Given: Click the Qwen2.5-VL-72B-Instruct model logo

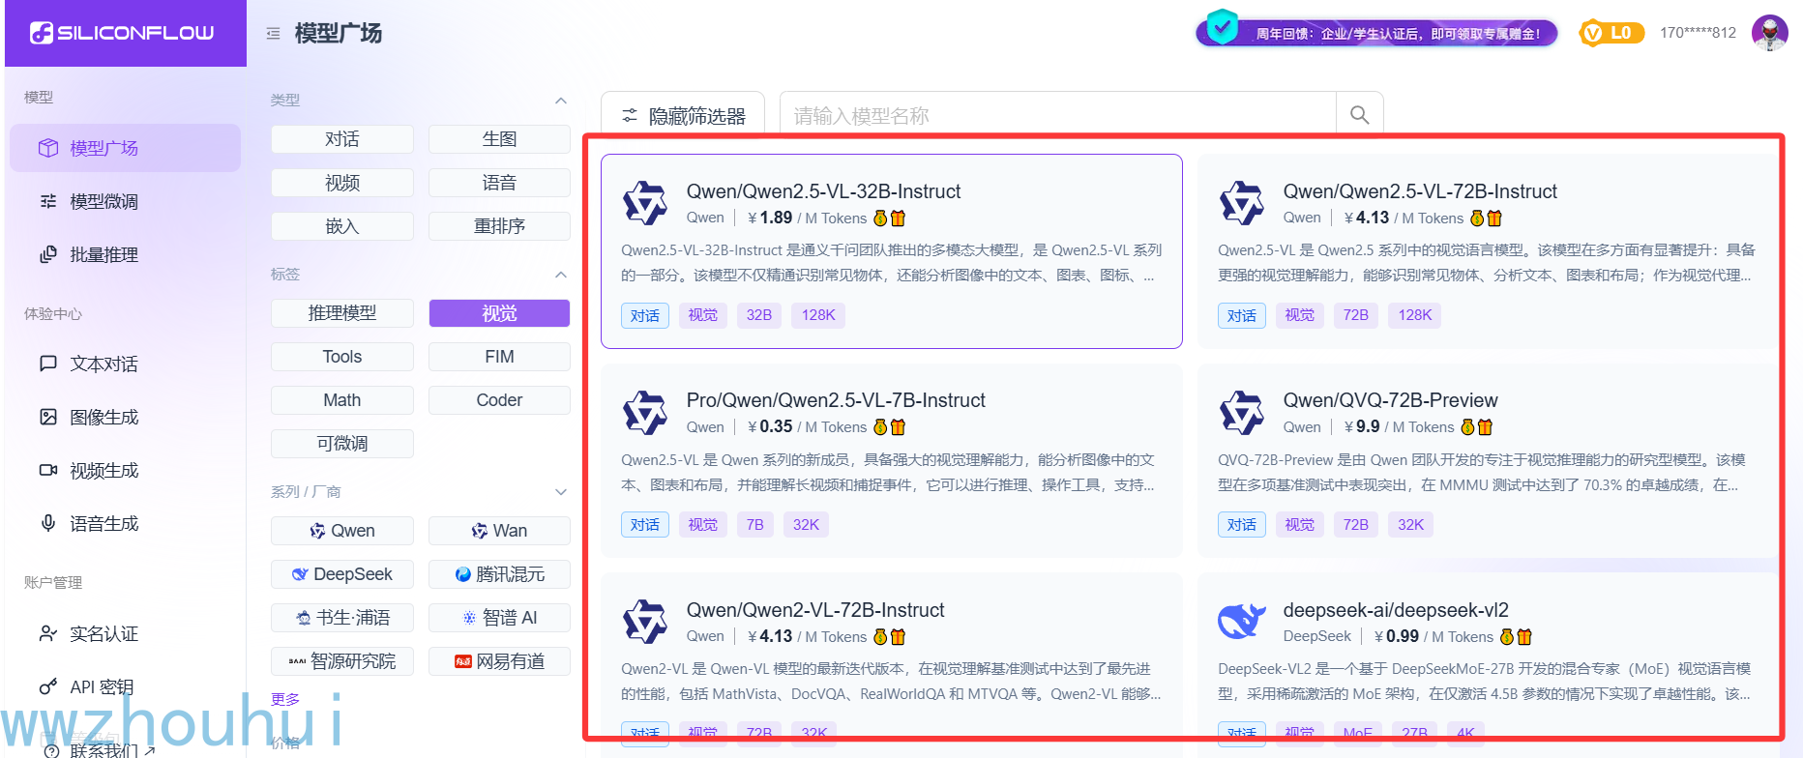Looking at the screenshot, I should (x=1242, y=204).
